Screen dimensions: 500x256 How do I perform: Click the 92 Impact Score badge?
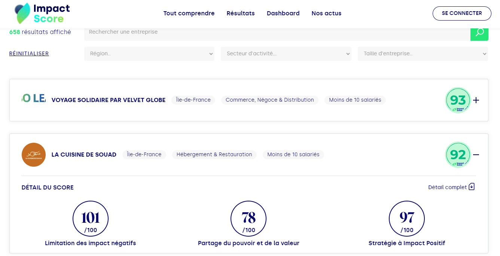pyautogui.click(x=458, y=155)
